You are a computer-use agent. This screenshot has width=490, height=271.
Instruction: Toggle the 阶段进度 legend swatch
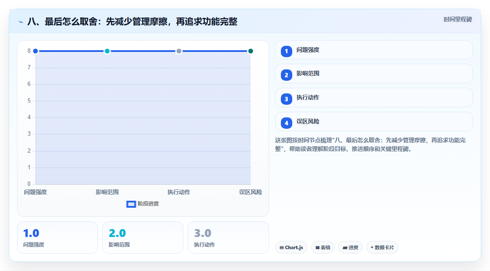(131, 204)
